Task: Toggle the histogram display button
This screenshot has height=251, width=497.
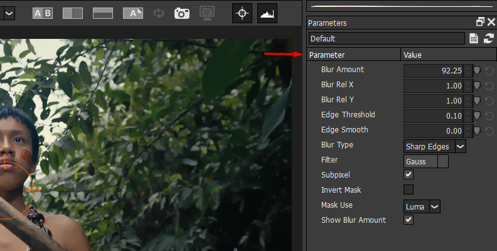Action: click(267, 13)
